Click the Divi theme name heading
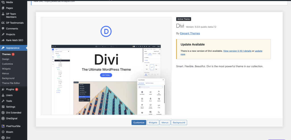The height and width of the screenshot is (140, 291). pyautogui.click(x=180, y=26)
